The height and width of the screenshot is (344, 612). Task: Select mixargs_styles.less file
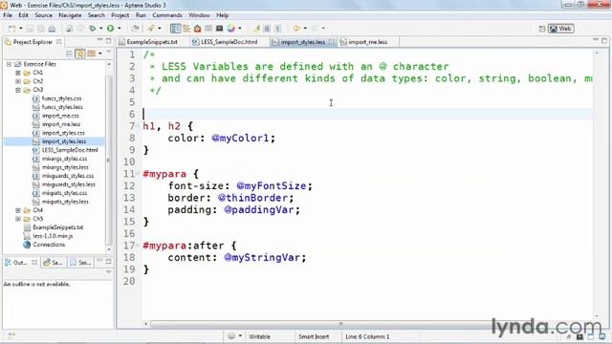coord(65,167)
